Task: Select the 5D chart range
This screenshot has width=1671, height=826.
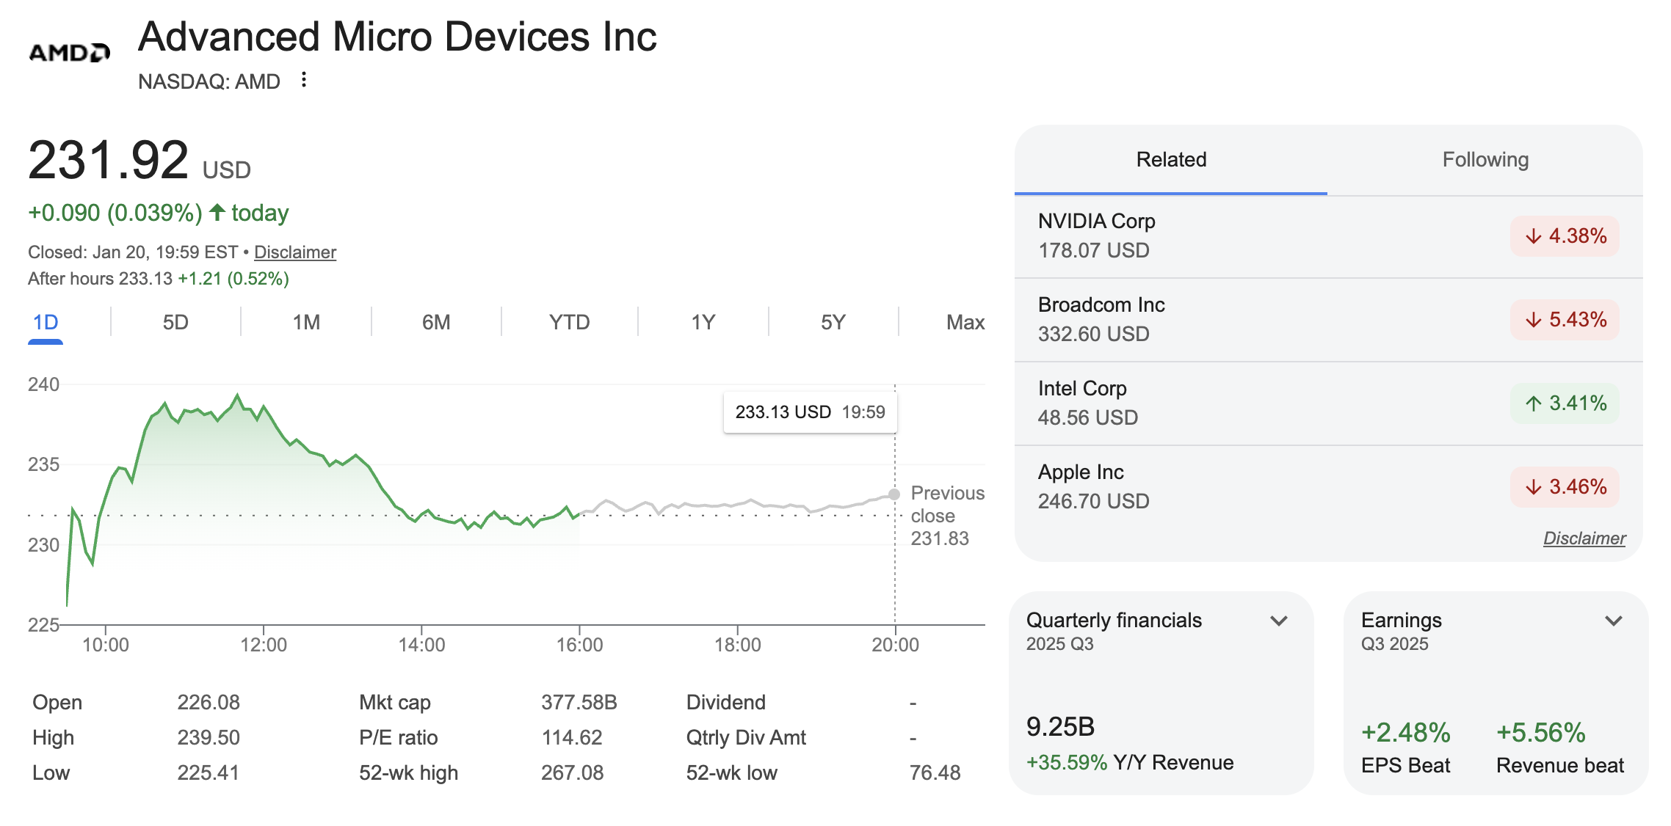Action: click(175, 322)
